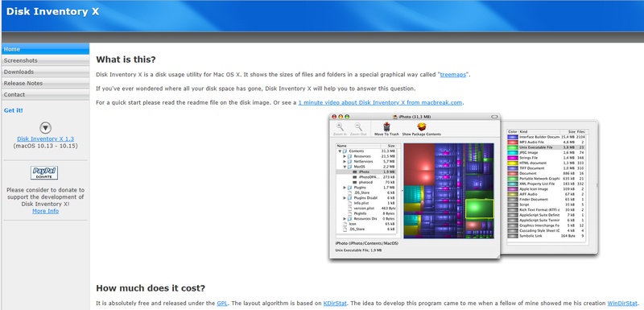
Task: Click the Get it! heading in sidebar
Action: click(x=14, y=110)
